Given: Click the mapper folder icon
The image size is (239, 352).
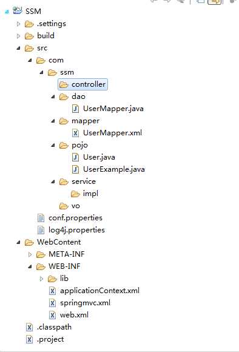Looking at the screenshot, I should [64, 121].
